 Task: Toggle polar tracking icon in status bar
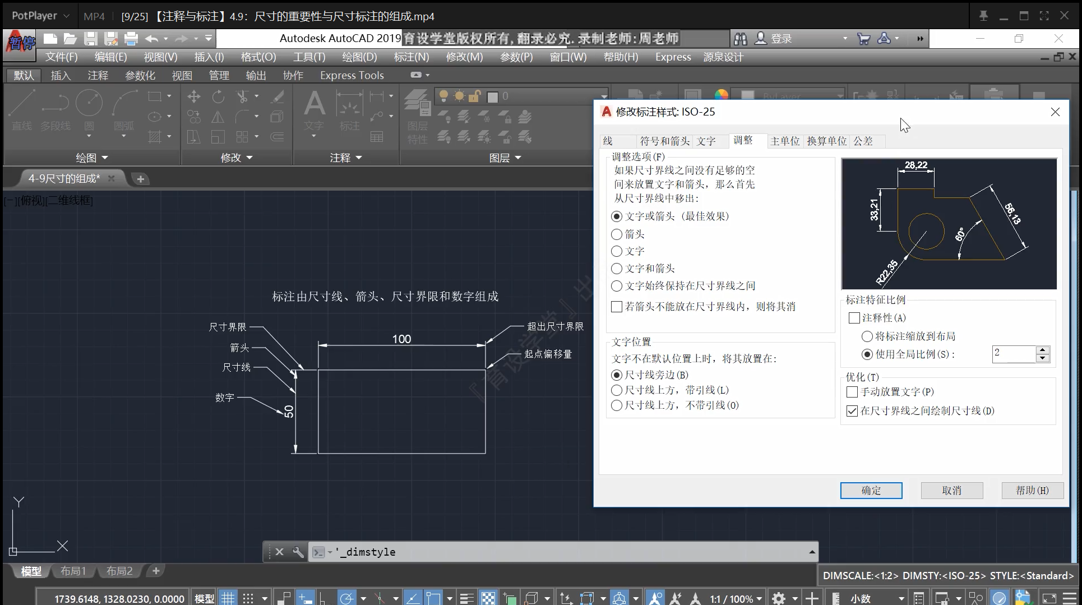(x=346, y=598)
